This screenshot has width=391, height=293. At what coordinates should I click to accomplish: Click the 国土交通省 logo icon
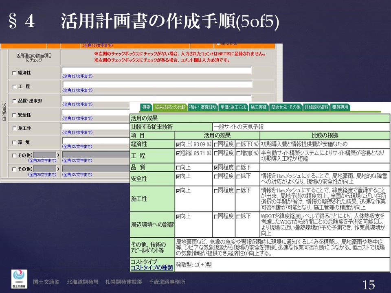tap(19, 279)
